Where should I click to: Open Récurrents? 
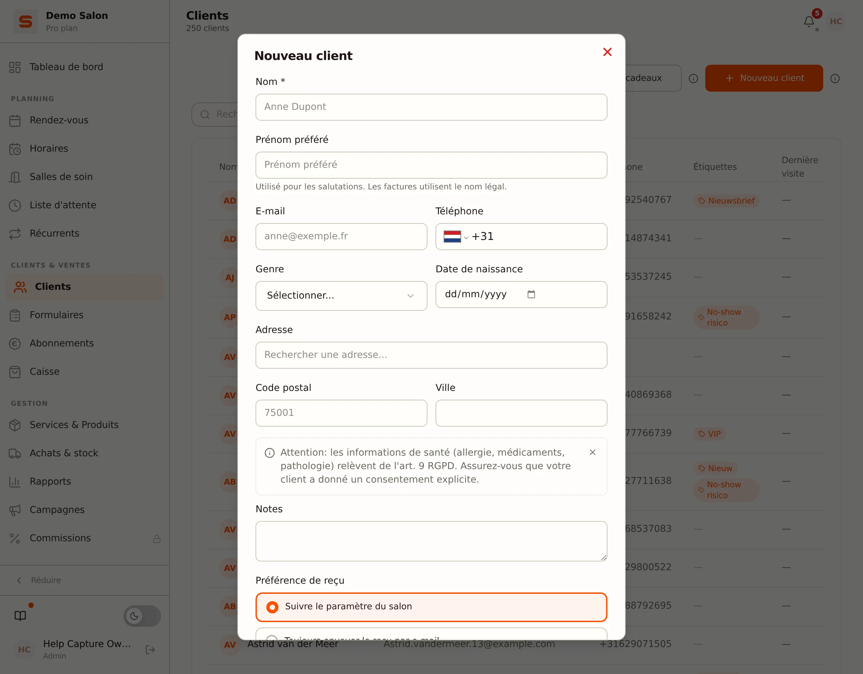85,234
